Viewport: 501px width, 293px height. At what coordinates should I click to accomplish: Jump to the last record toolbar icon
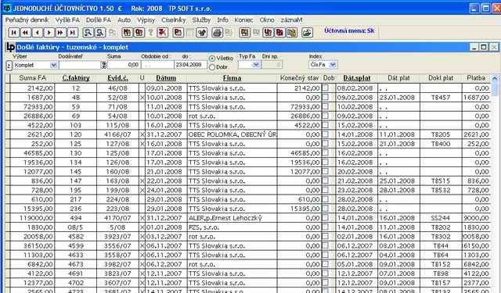coord(73,33)
